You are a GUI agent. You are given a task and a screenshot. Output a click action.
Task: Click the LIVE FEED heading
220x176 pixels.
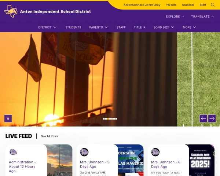[x=19, y=136]
